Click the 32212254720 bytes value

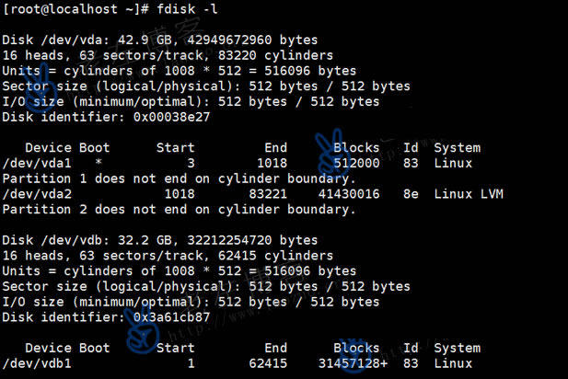point(252,240)
